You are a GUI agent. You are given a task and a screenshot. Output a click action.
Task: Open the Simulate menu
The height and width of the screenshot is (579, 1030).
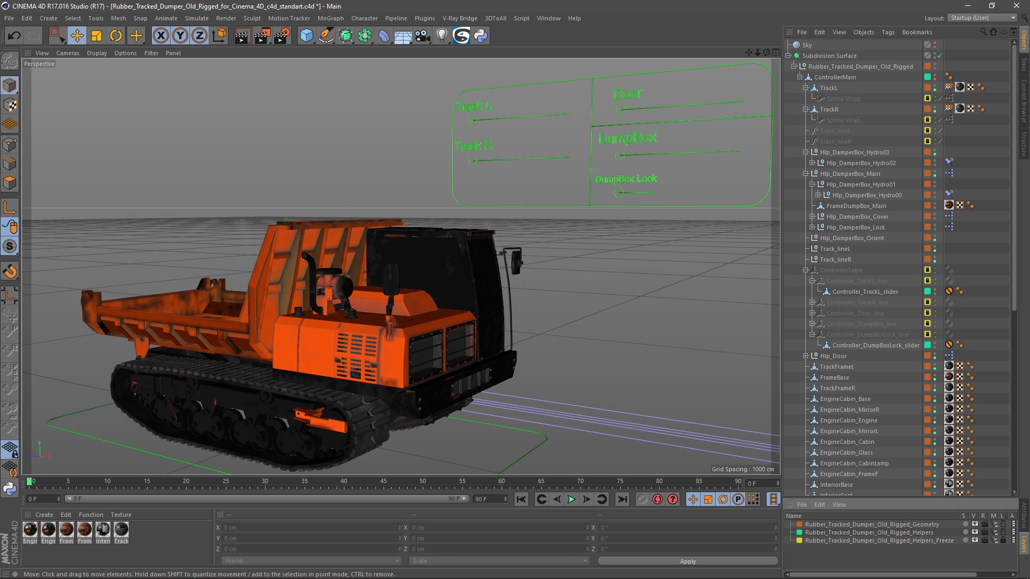coord(197,18)
